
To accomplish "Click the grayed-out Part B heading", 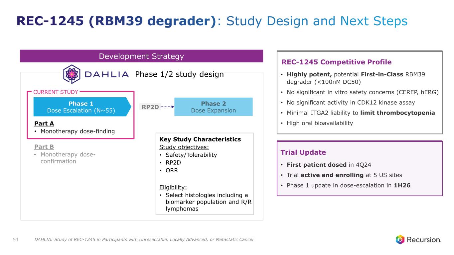I will [44, 147].
